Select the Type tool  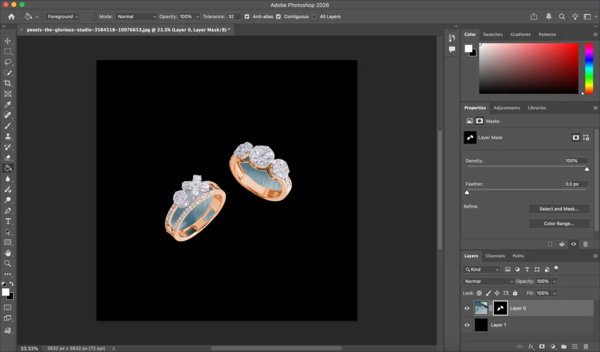click(8, 221)
